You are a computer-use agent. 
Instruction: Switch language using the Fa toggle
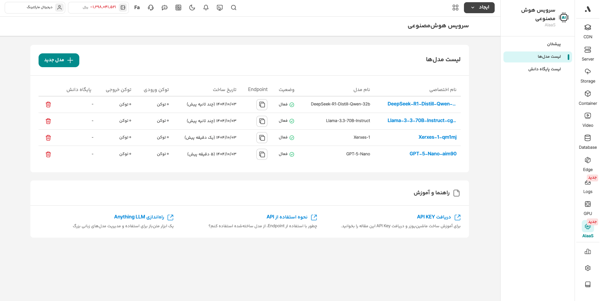pyautogui.click(x=137, y=8)
